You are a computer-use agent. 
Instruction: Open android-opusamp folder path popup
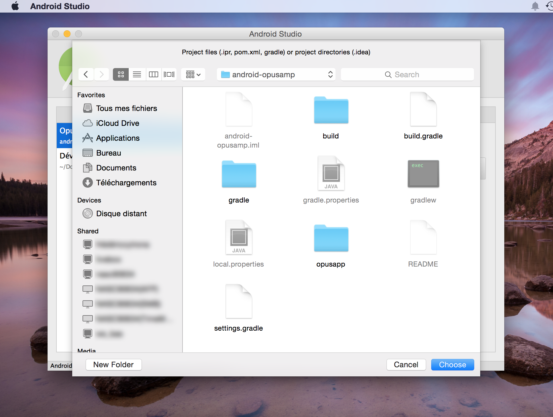pyautogui.click(x=276, y=75)
